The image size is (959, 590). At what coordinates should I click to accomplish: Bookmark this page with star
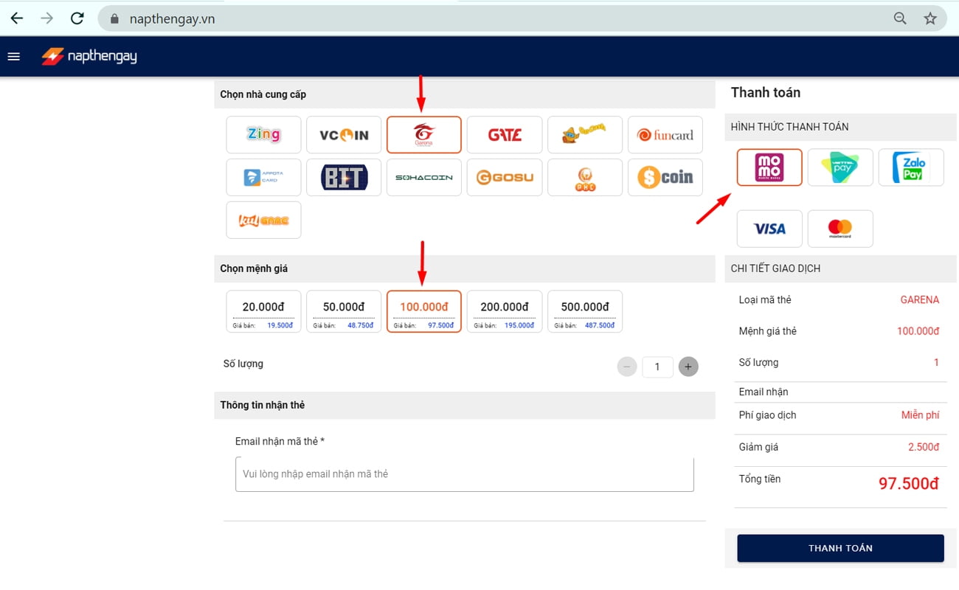(930, 18)
